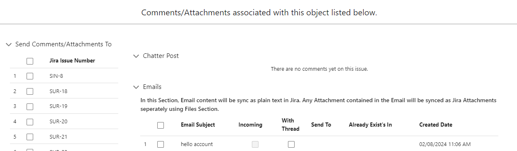Enable the SUR-20 issue checkbox

coord(30,122)
